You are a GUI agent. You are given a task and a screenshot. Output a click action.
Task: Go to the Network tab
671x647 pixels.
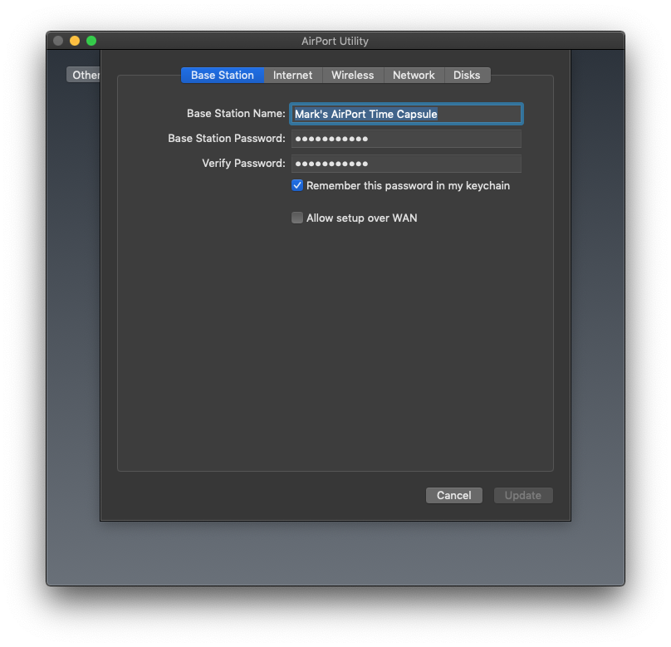[414, 76]
